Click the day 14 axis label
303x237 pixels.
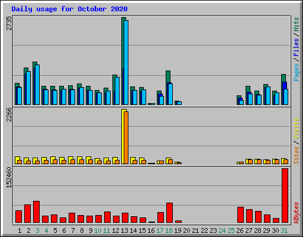[x=133, y=230]
